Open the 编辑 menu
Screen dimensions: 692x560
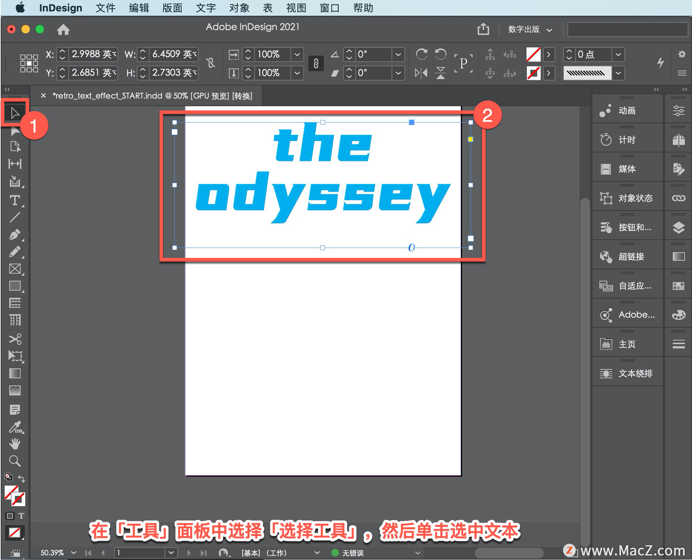[x=139, y=8]
